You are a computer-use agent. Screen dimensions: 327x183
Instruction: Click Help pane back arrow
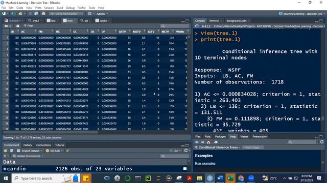(x=197, y=142)
